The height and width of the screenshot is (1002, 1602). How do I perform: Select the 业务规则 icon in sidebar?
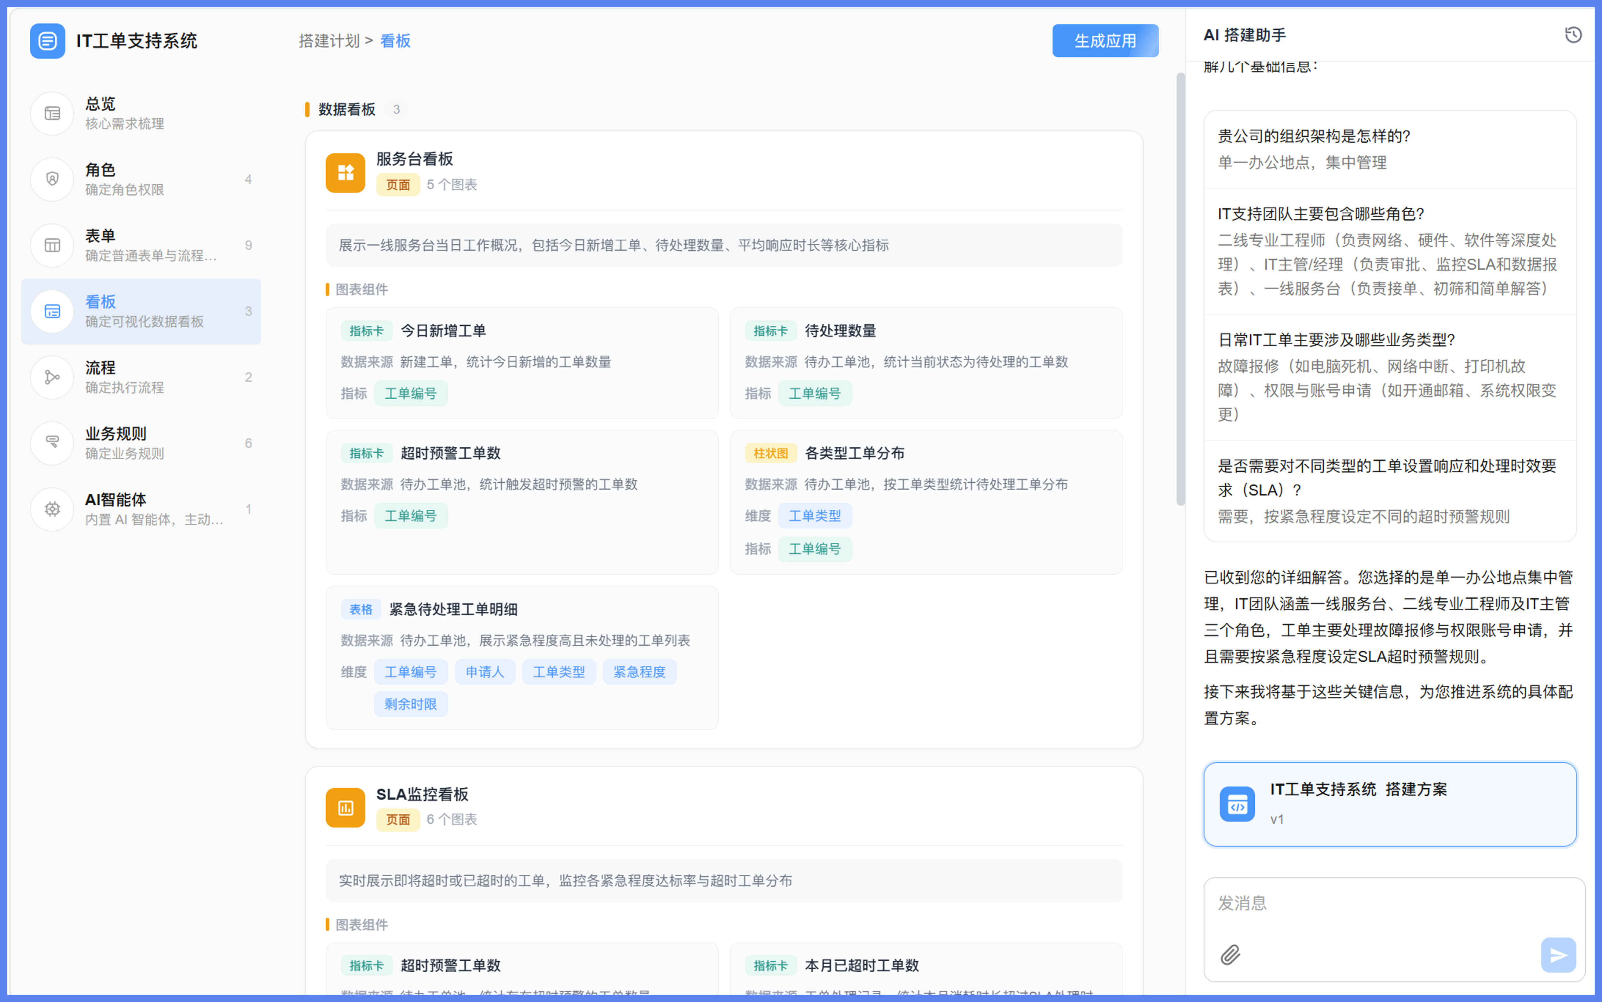pos(52,443)
